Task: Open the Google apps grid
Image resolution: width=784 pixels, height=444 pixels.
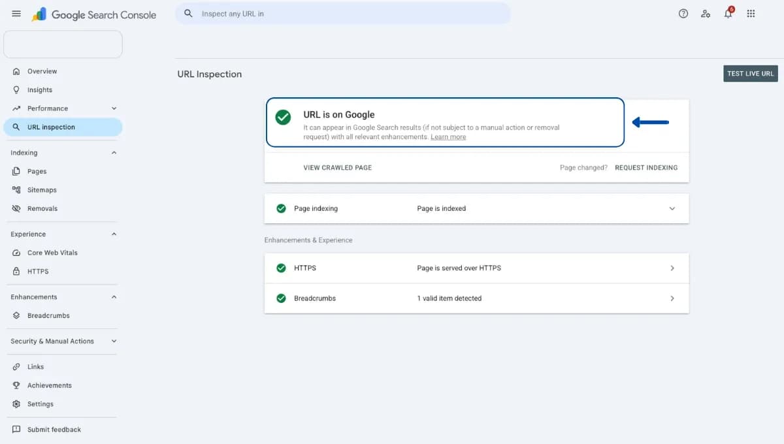Action: (x=751, y=14)
